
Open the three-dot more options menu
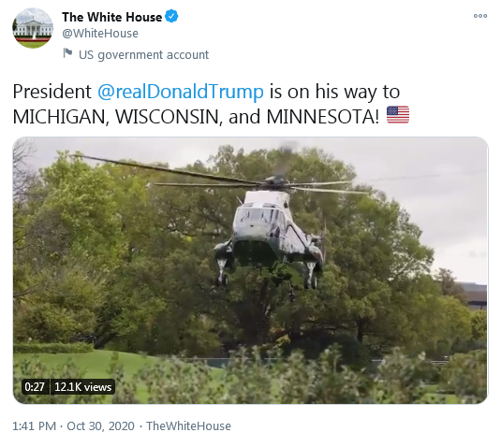pyautogui.click(x=479, y=16)
